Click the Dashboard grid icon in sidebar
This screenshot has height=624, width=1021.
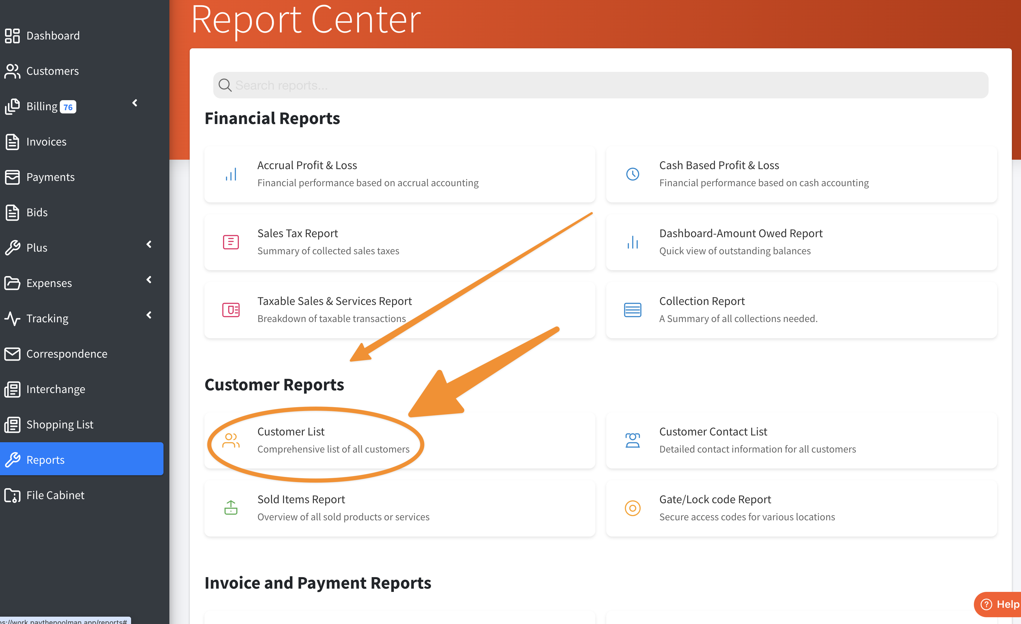[x=12, y=36]
